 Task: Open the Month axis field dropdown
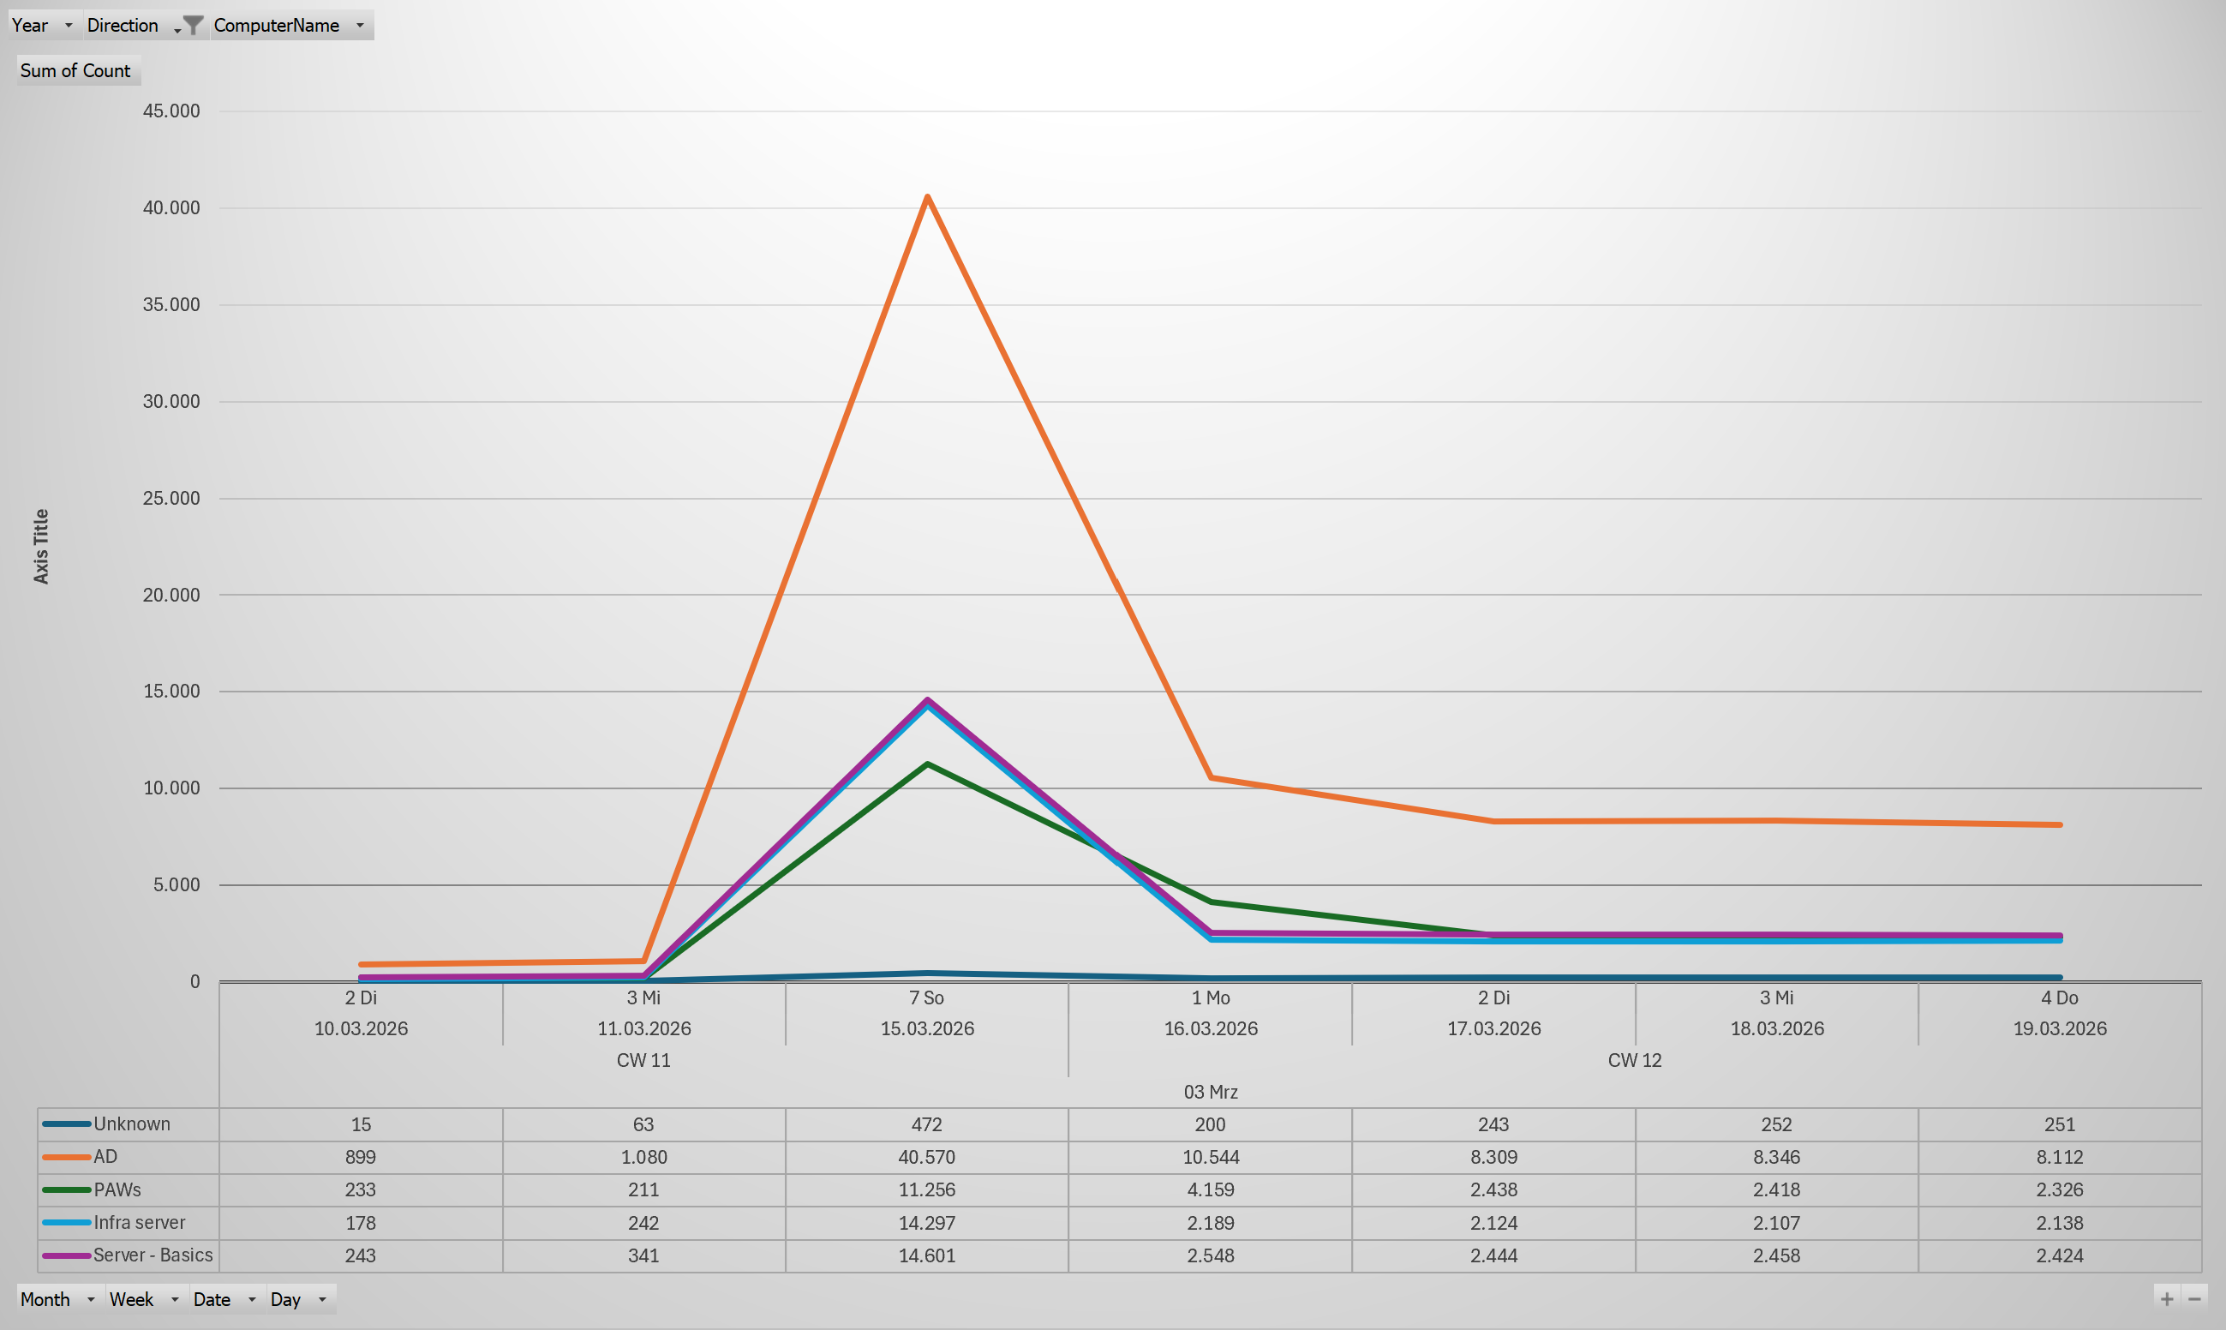coord(91,1298)
